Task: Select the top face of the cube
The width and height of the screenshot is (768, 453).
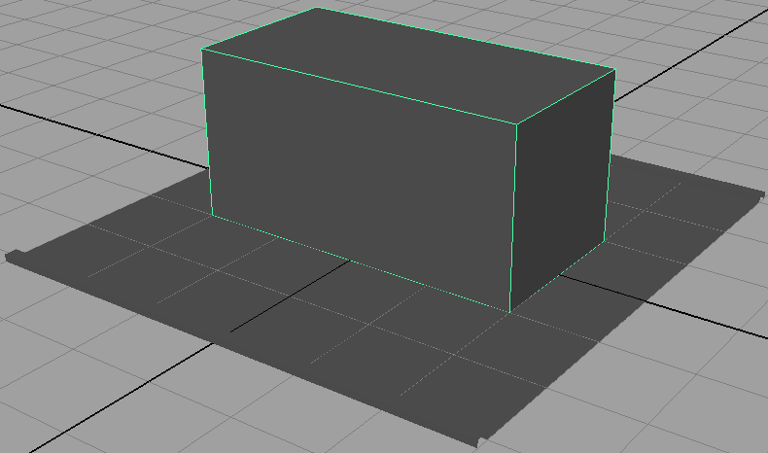Action: (x=408, y=65)
